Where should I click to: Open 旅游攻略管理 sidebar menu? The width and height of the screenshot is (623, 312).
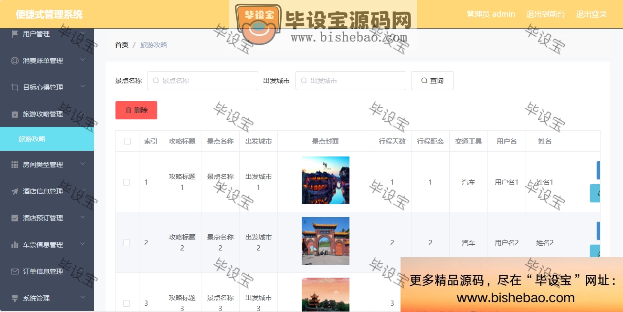[x=47, y=114]
